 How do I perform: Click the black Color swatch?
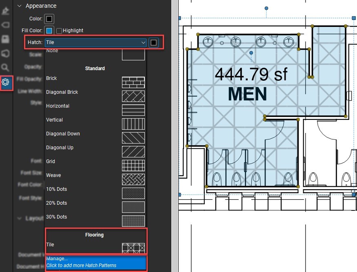[x=49, y=19]
